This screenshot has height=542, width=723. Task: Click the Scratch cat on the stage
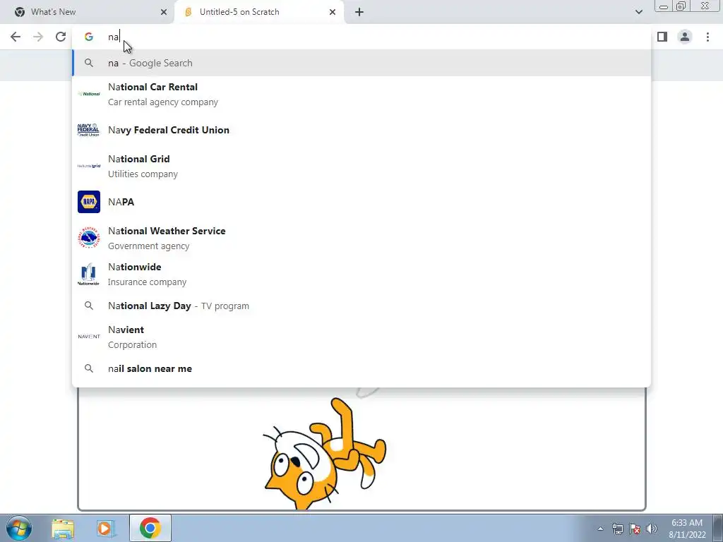coord(325,454)
